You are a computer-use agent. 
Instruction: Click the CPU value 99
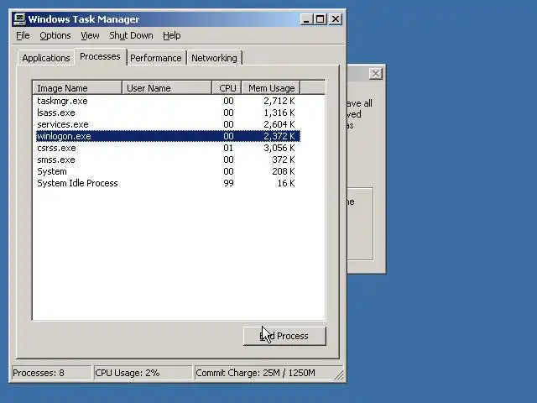click(228, 183)
